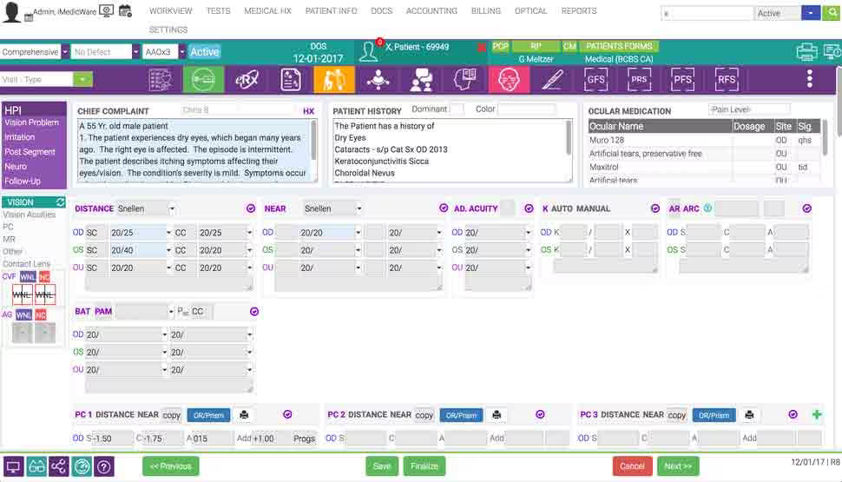Open the MEDICAL HX menu
842x482 pixels.
click(267, 10)
